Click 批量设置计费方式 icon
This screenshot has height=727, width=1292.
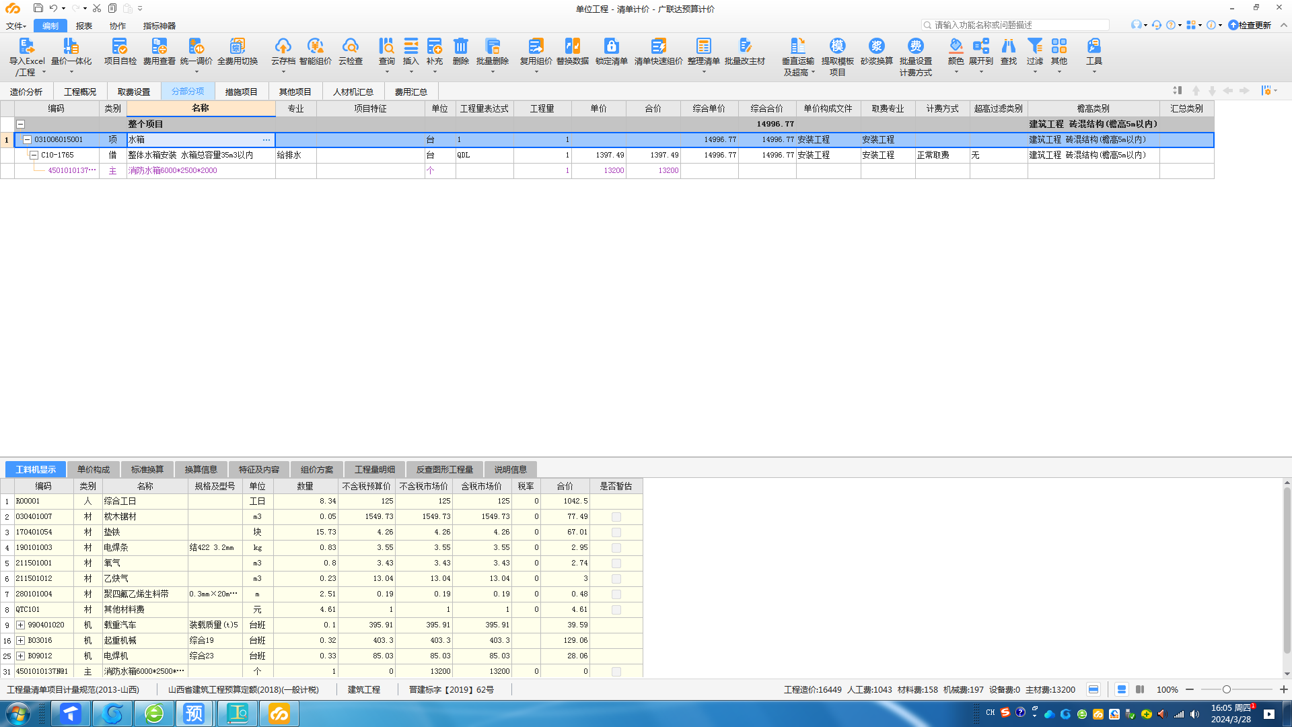tap(915, 46)
